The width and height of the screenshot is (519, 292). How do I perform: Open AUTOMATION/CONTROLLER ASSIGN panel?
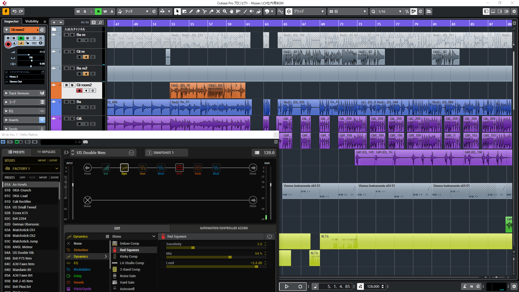pos(224,228)
